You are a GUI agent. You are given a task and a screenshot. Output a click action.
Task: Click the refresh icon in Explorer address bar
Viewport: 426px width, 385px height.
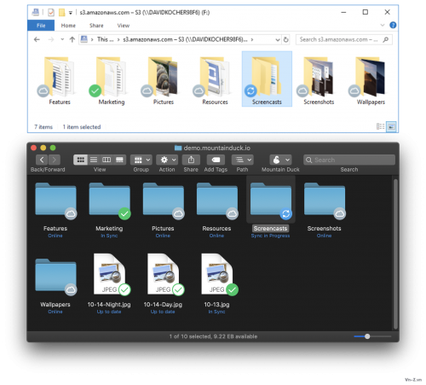[x=286, y=39]
